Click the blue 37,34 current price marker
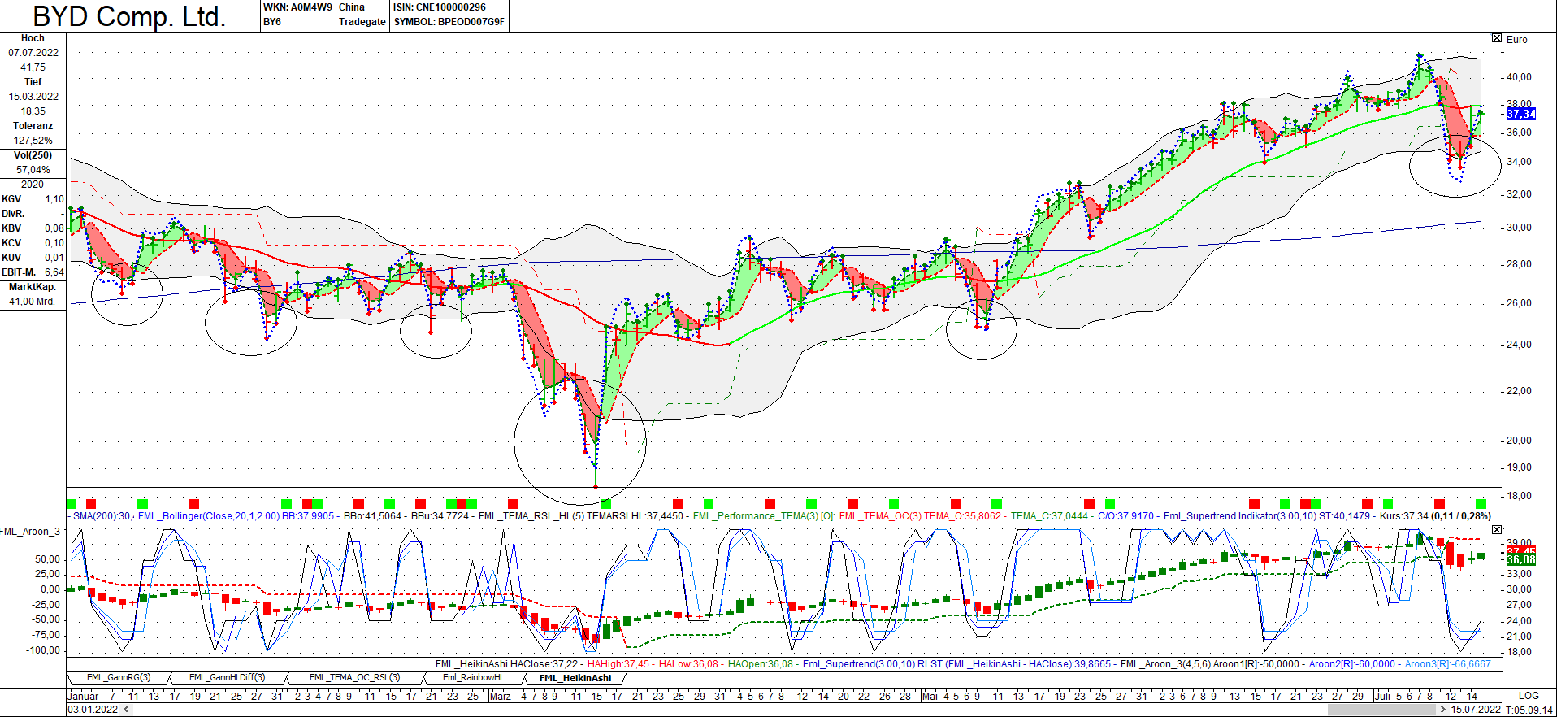 coord(1521,114)
